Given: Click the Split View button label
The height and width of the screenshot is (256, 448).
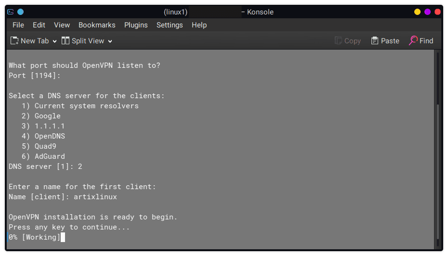Looking at the screenshot, I should (x=88, y=41).
